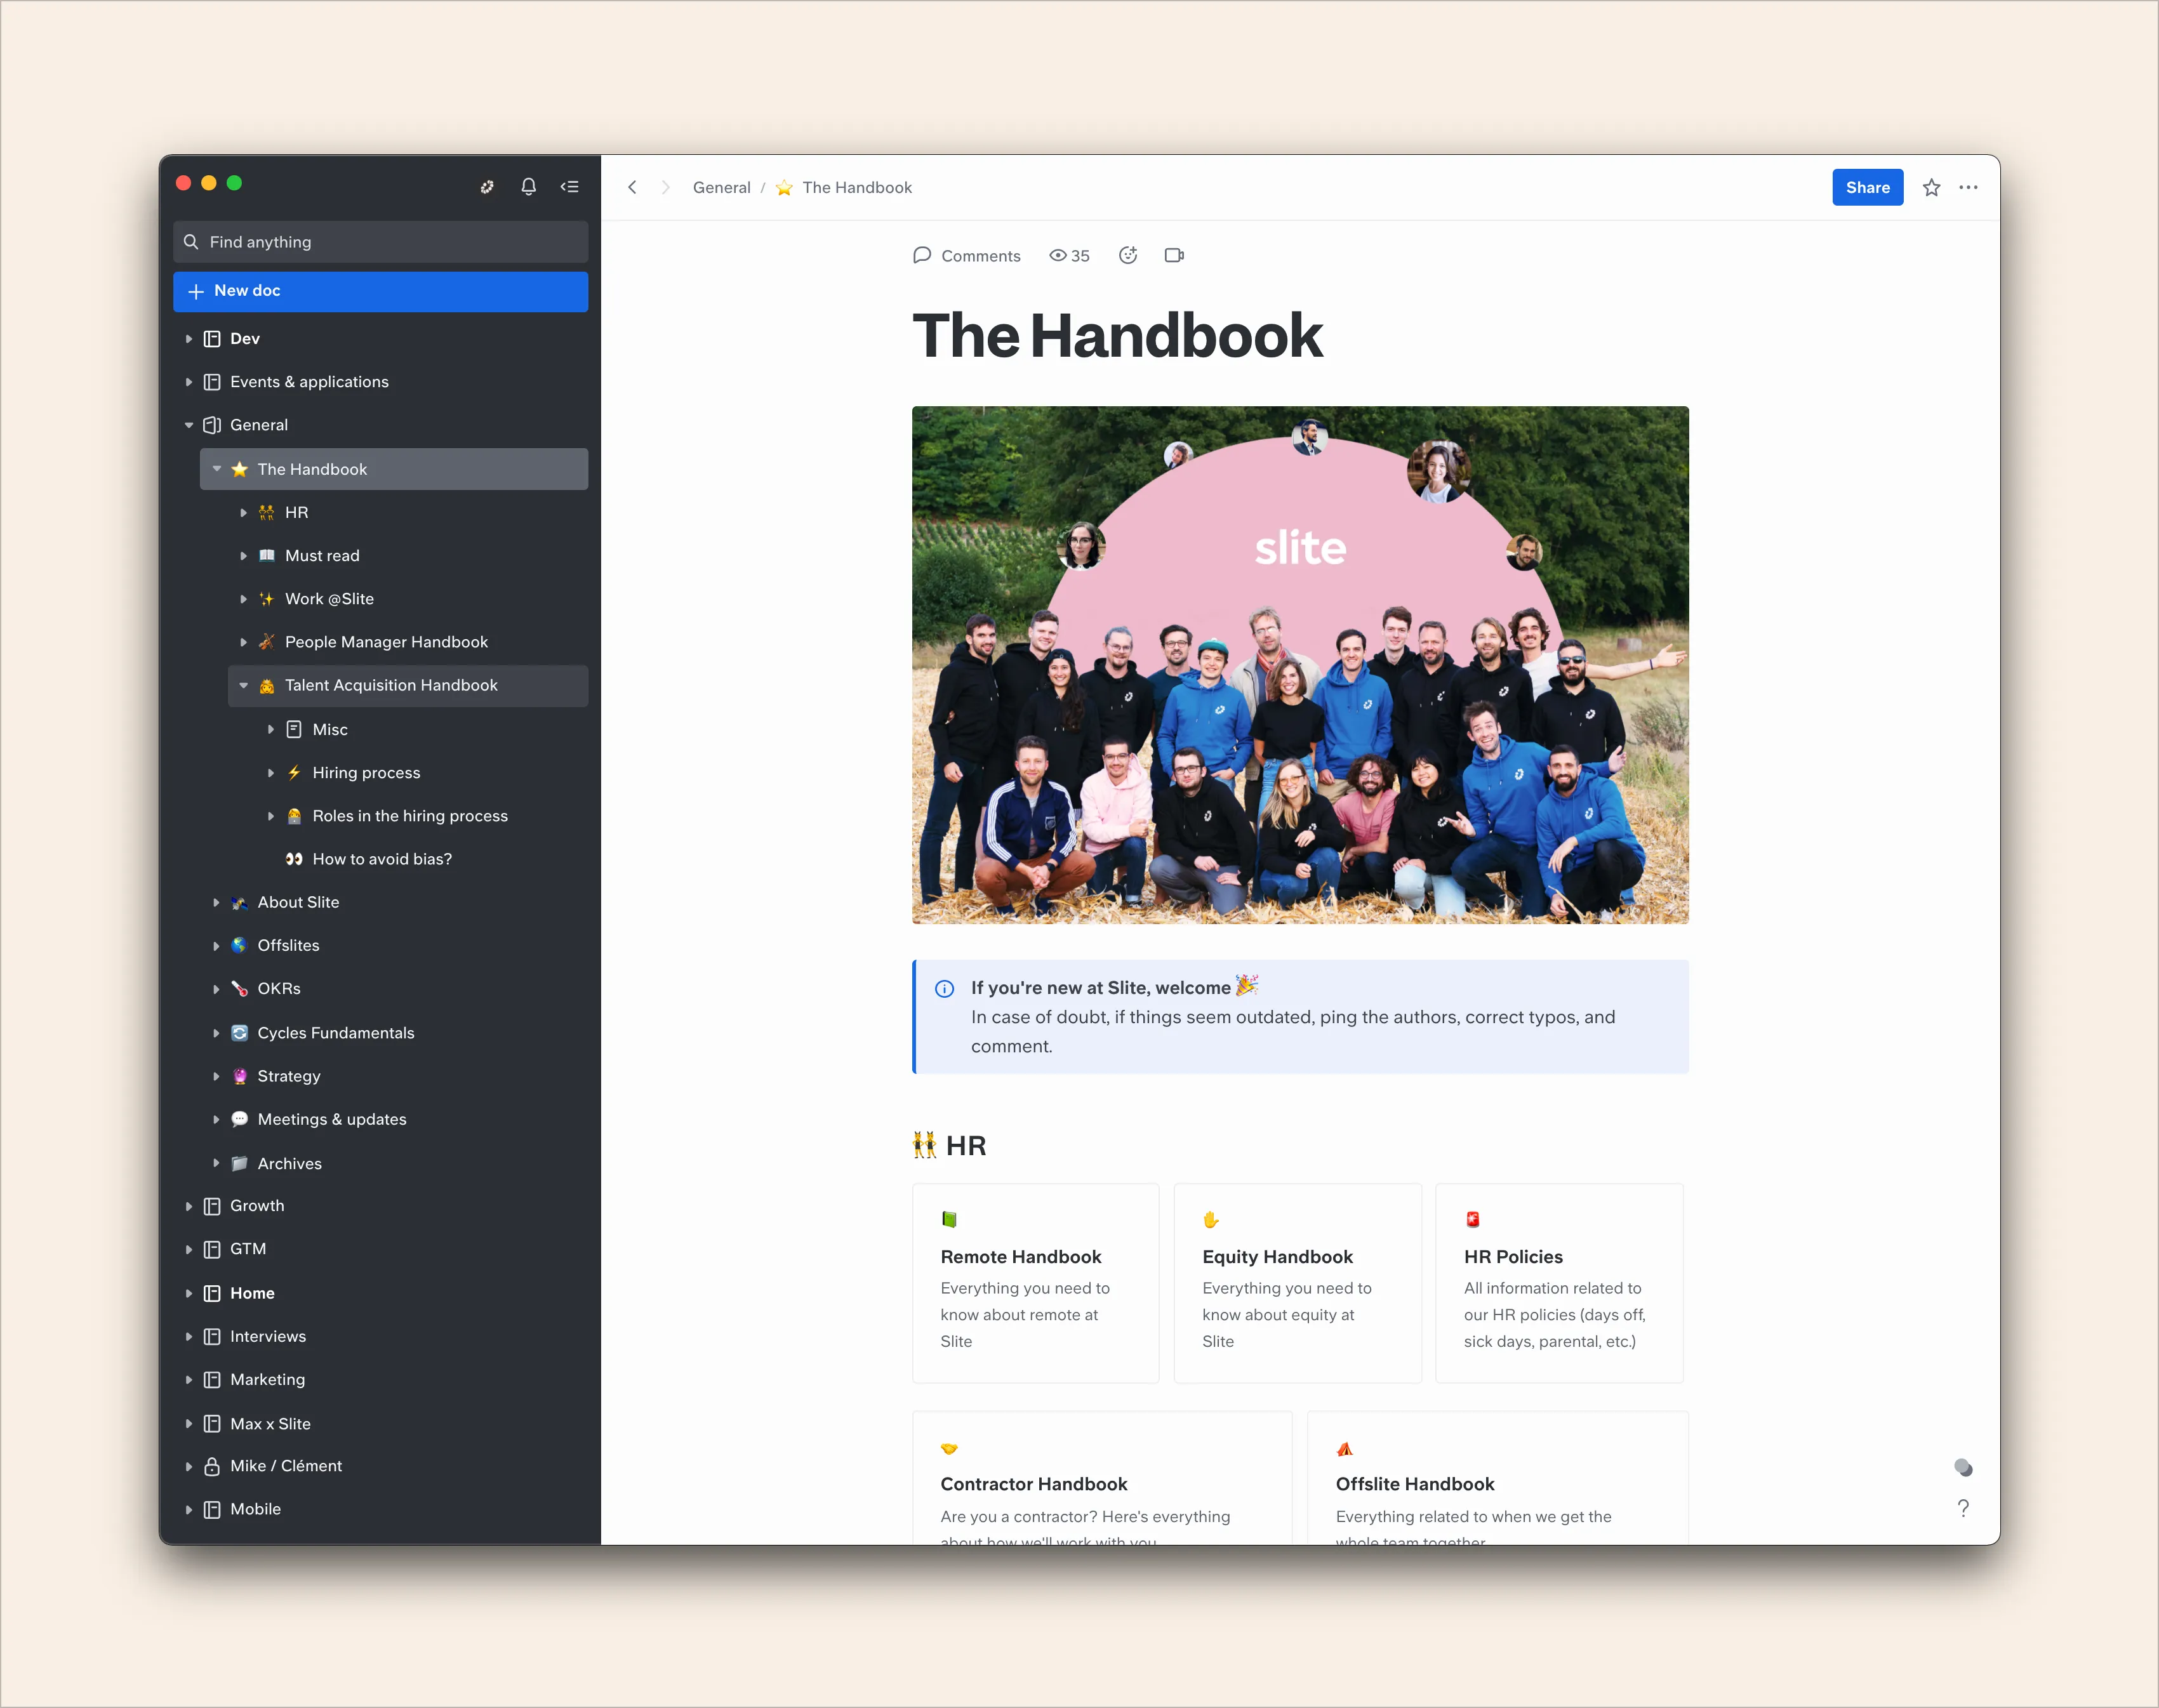This screenshot has height=1708, width=2159.
Task: Select the Misc doc in sidebar
Action: pos(330,730)
